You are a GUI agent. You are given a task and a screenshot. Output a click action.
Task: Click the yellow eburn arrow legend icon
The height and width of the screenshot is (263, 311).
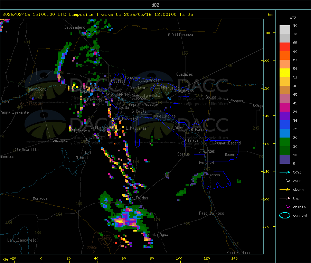point(285,190)
